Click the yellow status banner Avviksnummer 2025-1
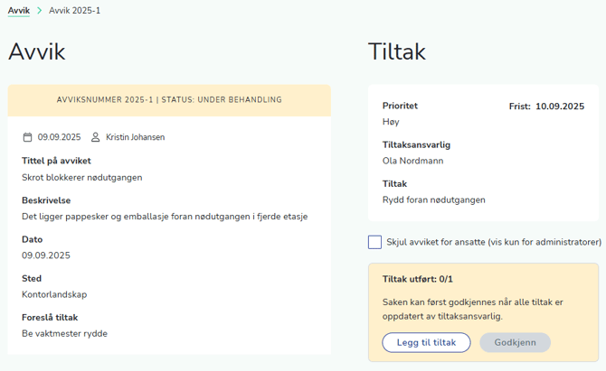Viewport: 606px width, 371px height. pos(169,100)
